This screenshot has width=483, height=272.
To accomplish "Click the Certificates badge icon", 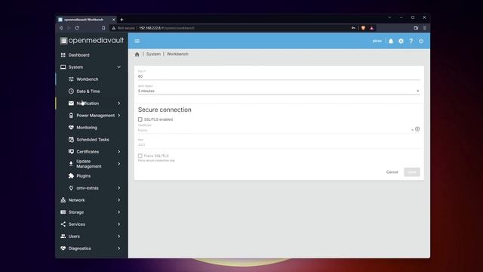I will point(71,152).
